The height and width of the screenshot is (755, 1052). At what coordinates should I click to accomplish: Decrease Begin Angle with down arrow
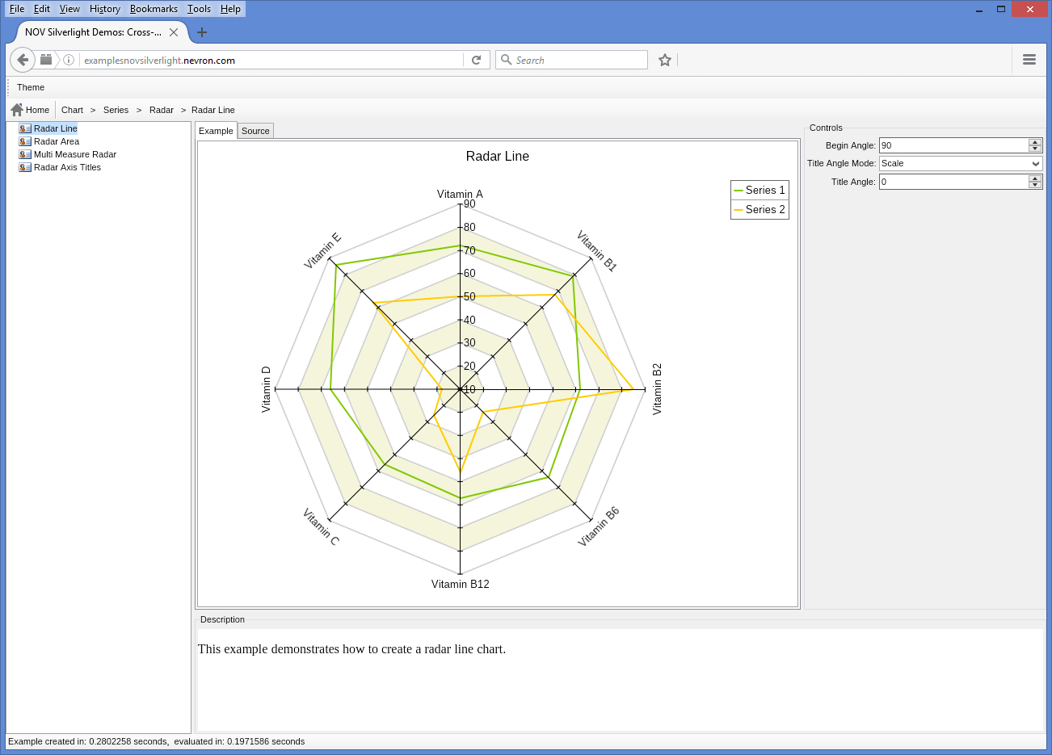[1035, 149]
